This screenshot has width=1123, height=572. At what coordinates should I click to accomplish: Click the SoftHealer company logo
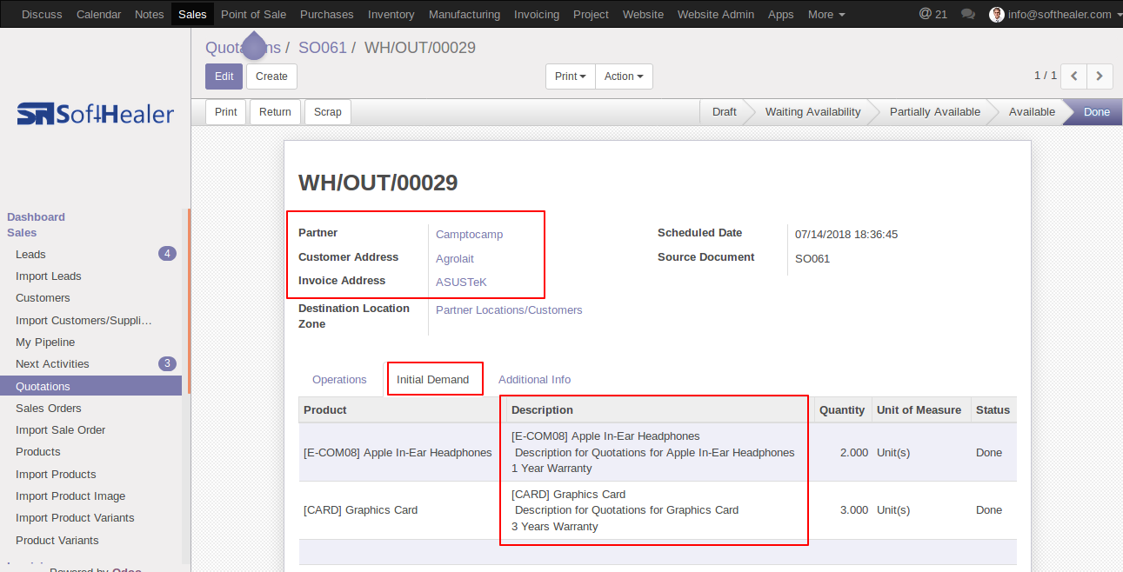click(96, 114)
